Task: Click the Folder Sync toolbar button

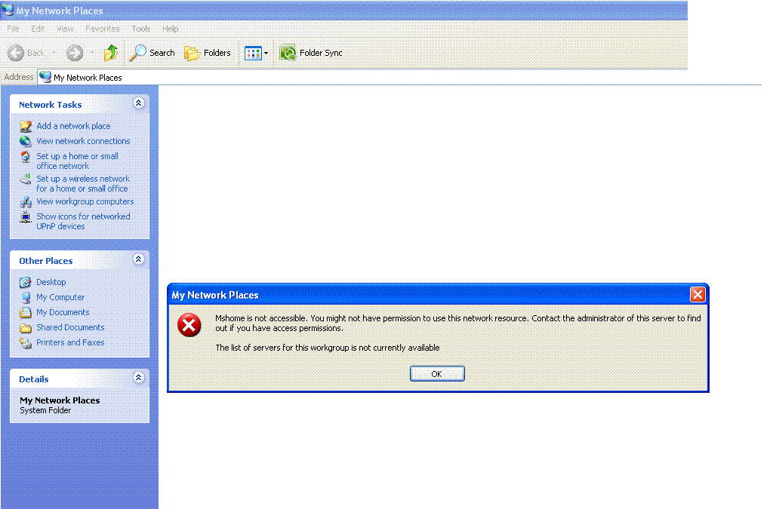Action: pos(311,53)
